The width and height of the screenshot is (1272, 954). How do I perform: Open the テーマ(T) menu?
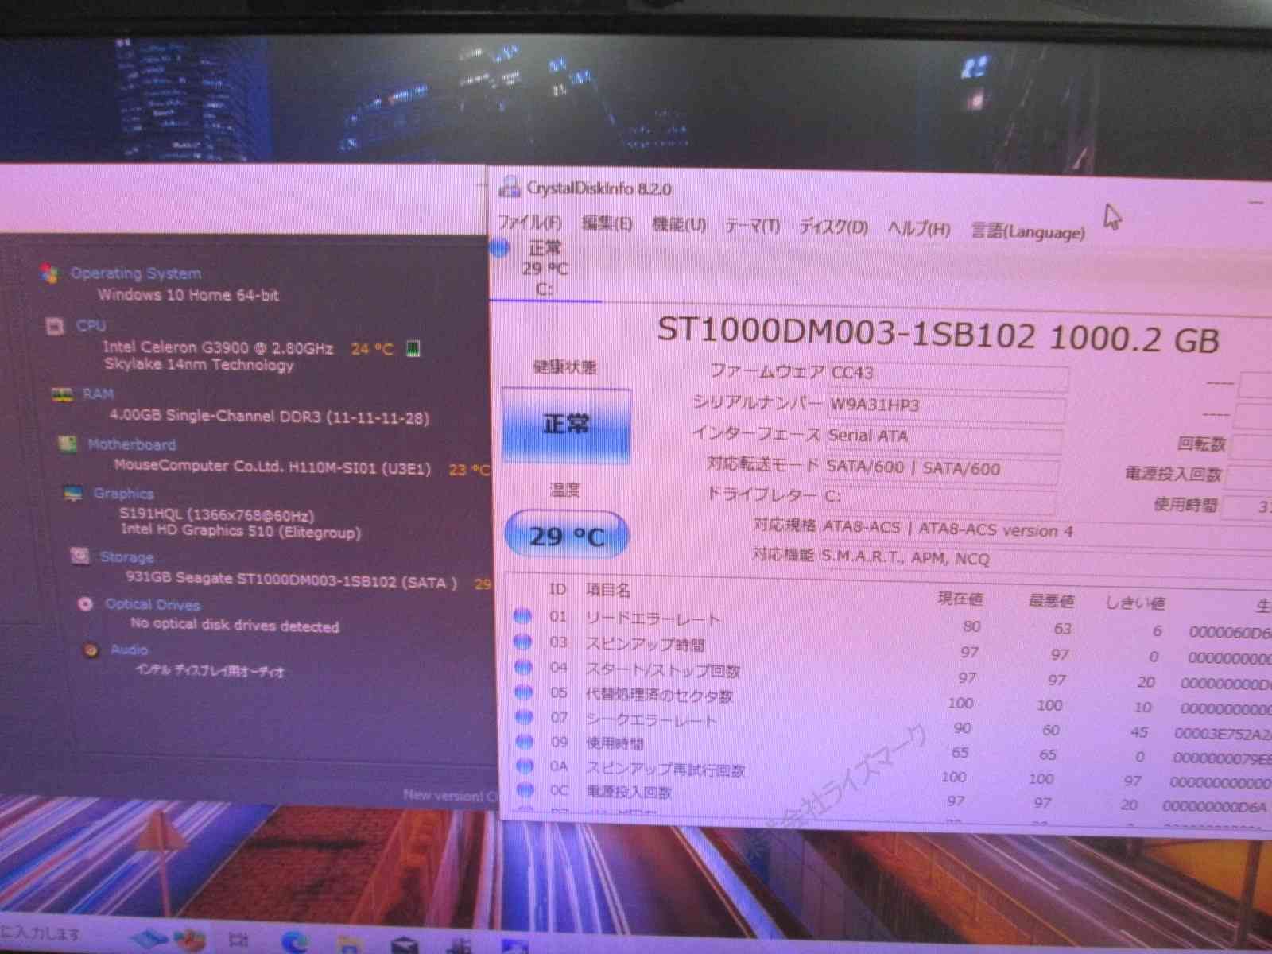pos(752,227)
